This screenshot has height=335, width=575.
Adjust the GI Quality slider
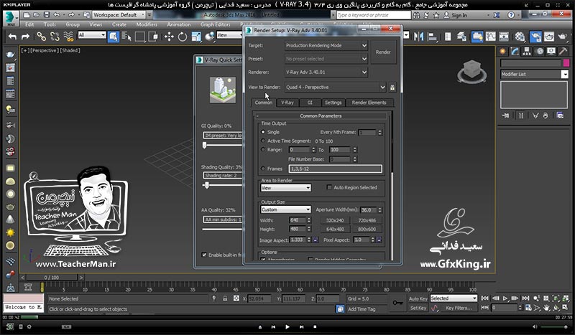[205, 146]
